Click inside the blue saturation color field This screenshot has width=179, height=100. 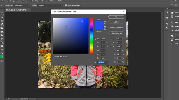point(70,36)
